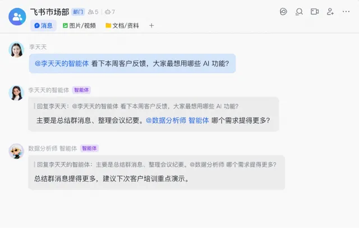Open 数据分析师 智能体 avatar
The height and width of the screenshot is (228, 359).
16,151
